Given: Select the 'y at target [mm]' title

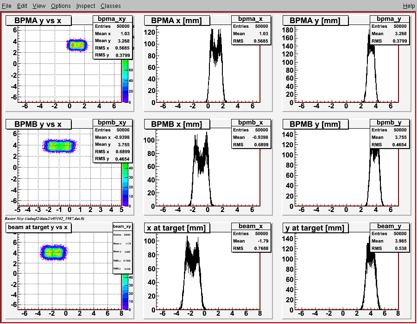Looking at the screenshot, I should tap(316, 228).
